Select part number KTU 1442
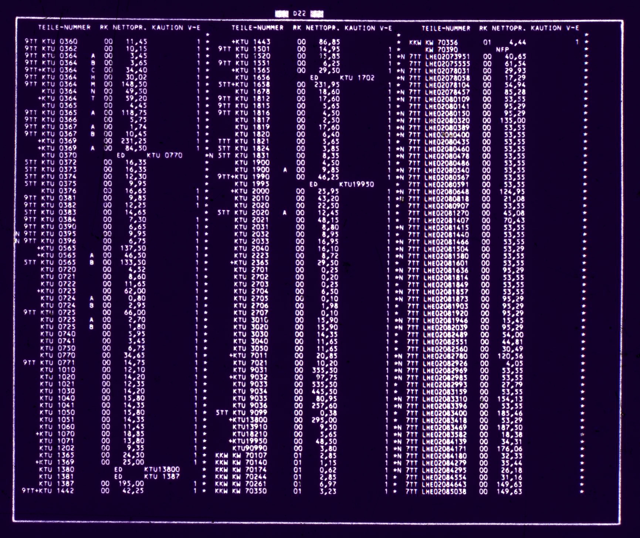 (x=57, y=491)
